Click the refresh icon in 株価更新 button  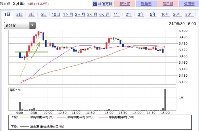[x=95, y=4]
